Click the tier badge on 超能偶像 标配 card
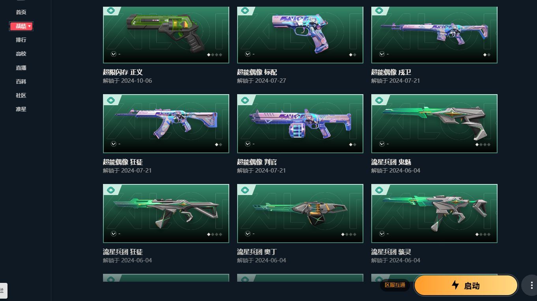This screenshot has width=537, height=301. click(245, 11)
